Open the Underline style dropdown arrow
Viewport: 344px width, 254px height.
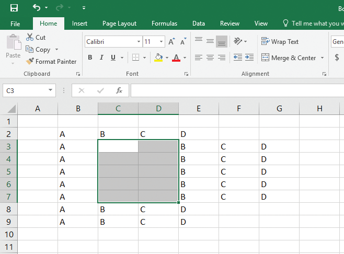point(122,57)
